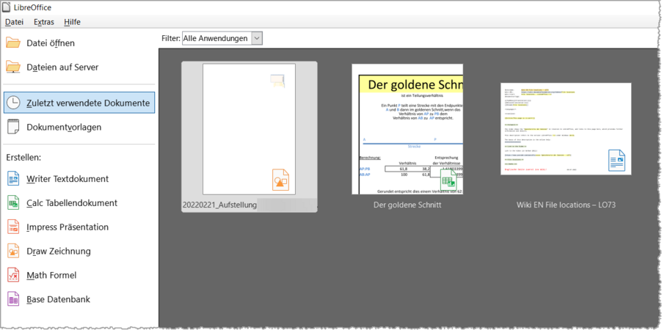Image resolution: width=662 pixels, height=330 pixels.
Task: Click the Base database icon
Action: click(x=13, y=299)
